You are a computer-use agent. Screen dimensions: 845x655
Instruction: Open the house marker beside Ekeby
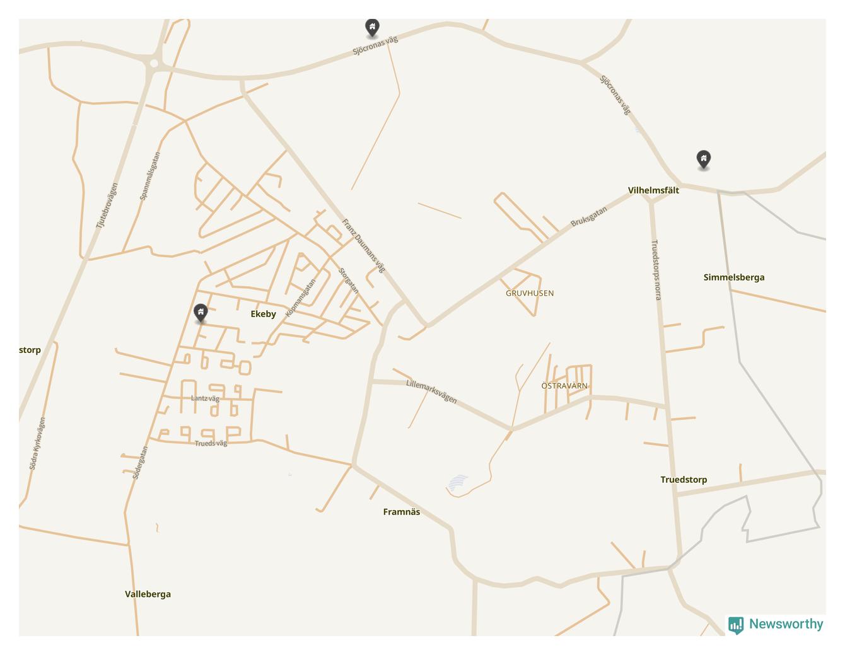(201, 313)
